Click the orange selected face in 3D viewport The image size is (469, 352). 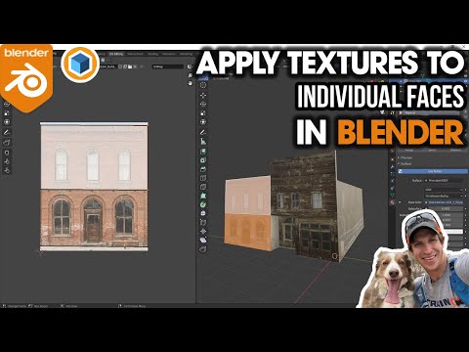pyautogui.click(x=248, y=232)
